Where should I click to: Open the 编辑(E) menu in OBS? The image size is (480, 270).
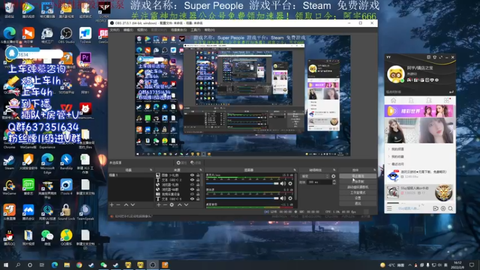coord(128,30)
